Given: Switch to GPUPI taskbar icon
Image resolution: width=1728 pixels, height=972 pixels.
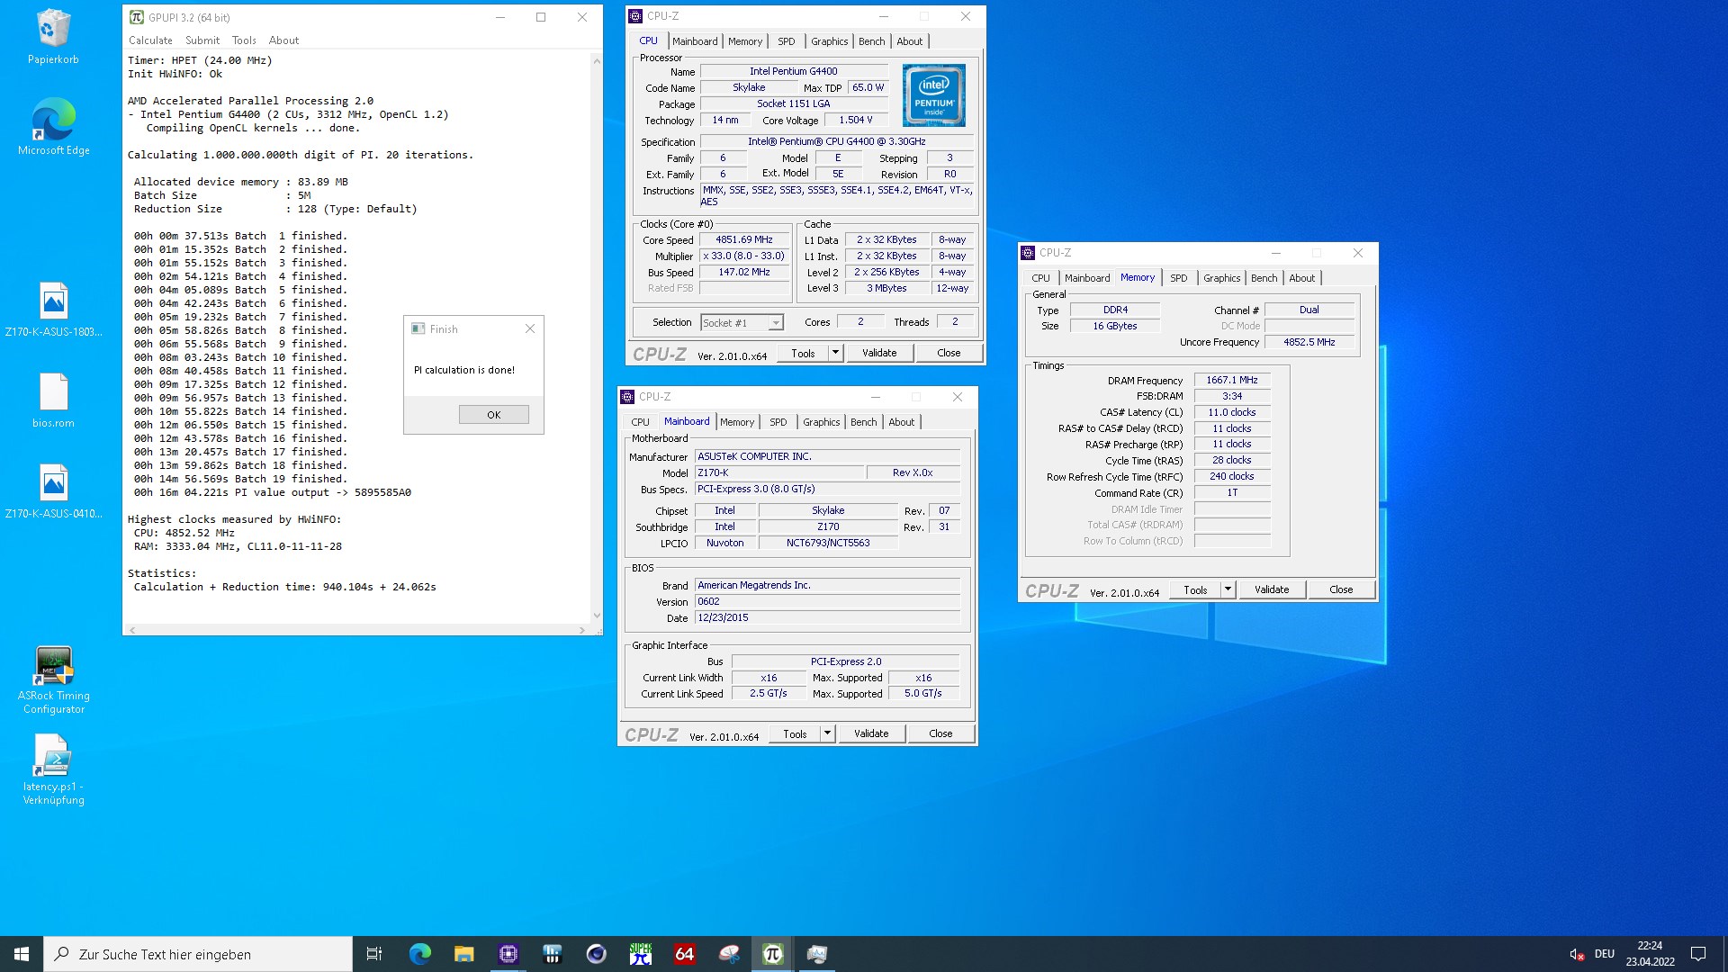Looking at the screenshot, I should (773, 954).
